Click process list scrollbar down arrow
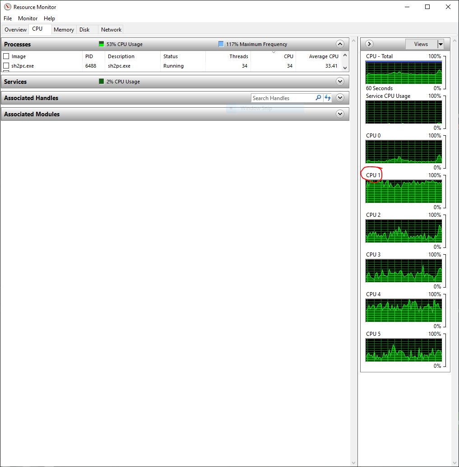 coord(345,68)
